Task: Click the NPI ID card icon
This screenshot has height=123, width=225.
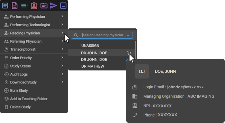Action: coord(135,106)
